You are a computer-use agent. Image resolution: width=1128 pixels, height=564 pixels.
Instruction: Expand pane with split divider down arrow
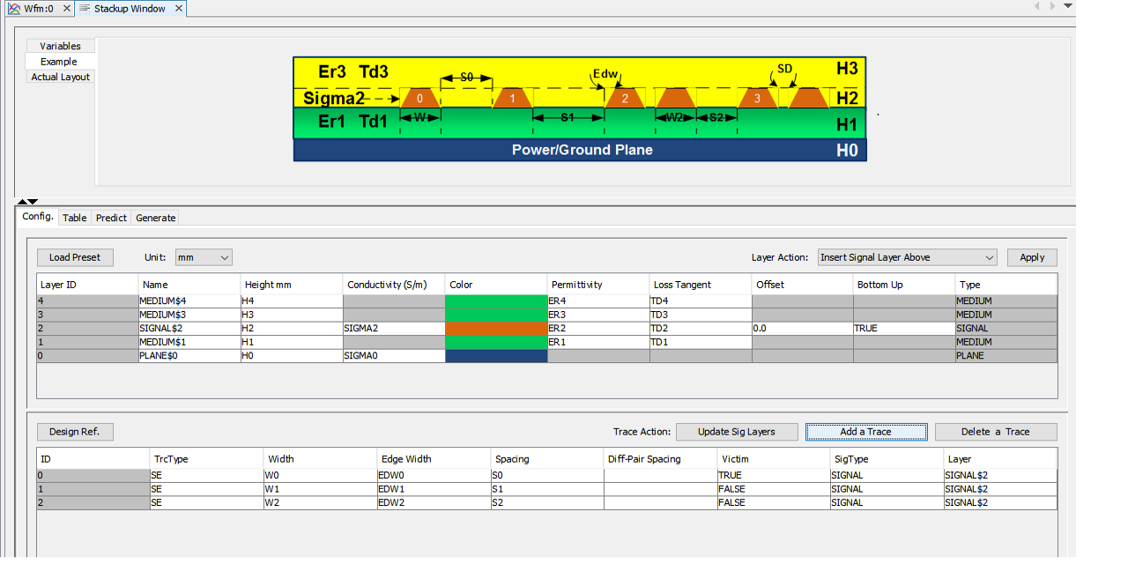coord(33,202)
